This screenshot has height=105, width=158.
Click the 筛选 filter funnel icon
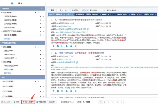tap(12, 4)
